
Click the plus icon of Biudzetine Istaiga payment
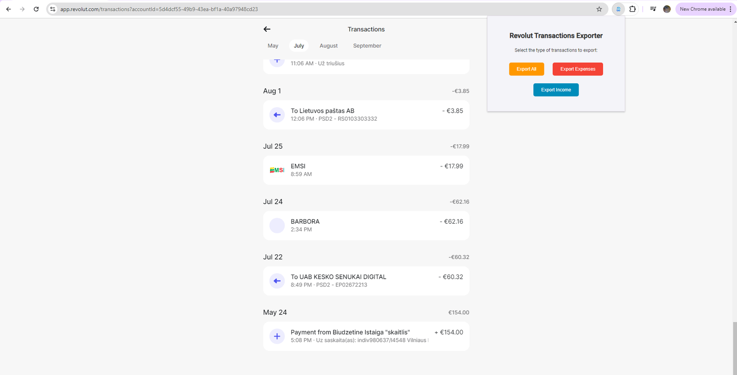point(277,336)
